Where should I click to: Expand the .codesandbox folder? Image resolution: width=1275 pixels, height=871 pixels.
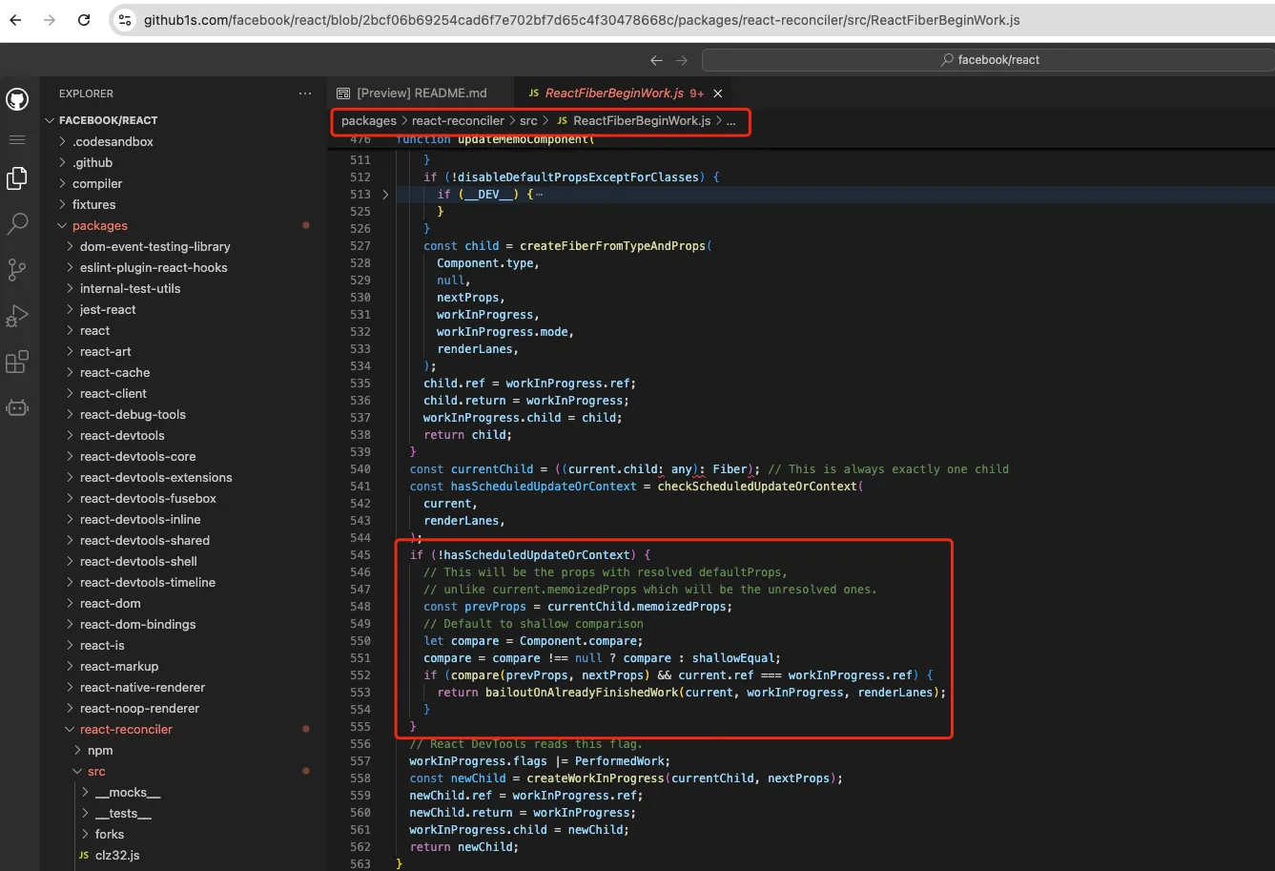point(183,141)
